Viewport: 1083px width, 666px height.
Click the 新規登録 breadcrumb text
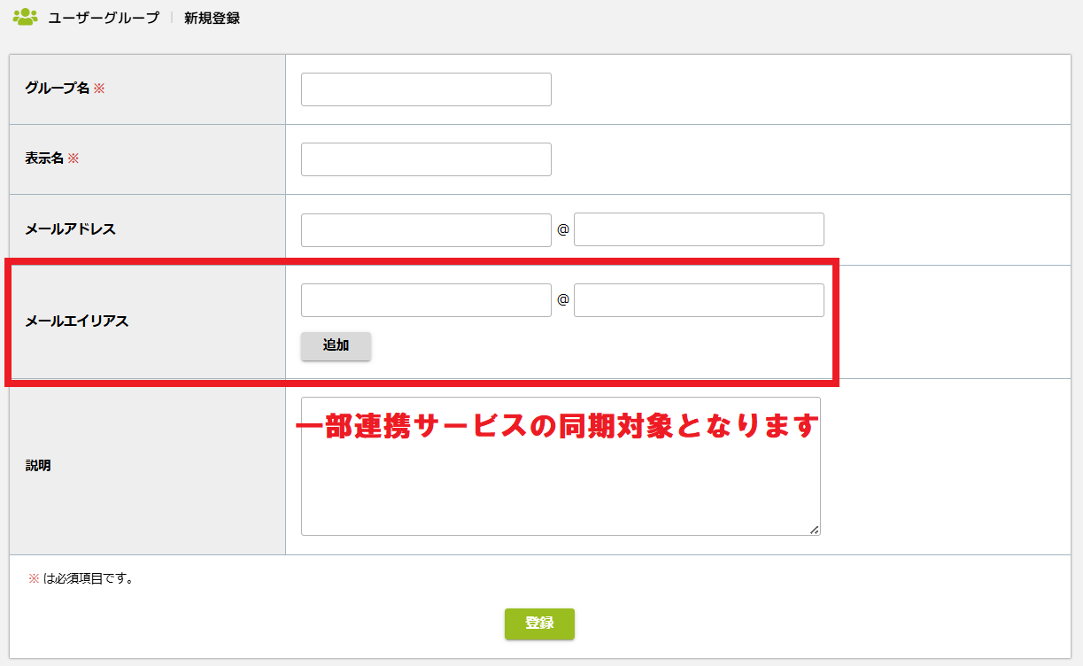tap(212, 17)
